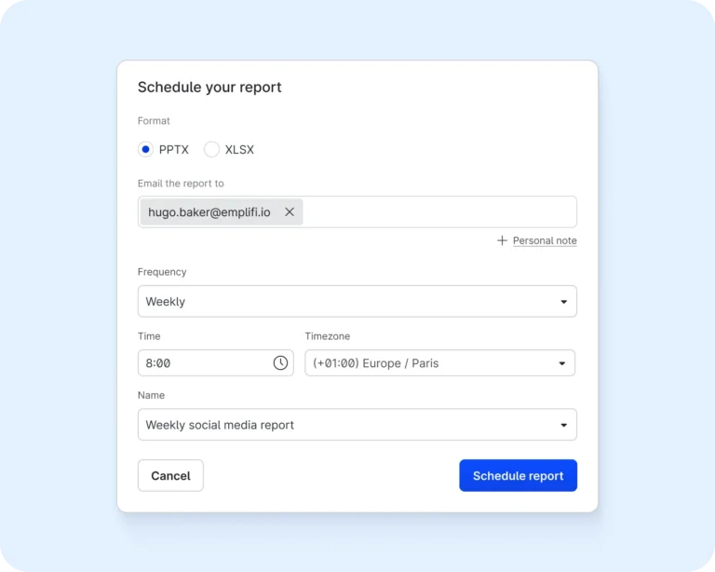
Task: Click the Name field's caret arrow
Action: (x=563, y=426)
